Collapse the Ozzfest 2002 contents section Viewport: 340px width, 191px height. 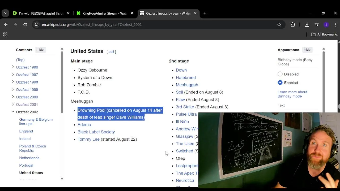click(13, 112)
